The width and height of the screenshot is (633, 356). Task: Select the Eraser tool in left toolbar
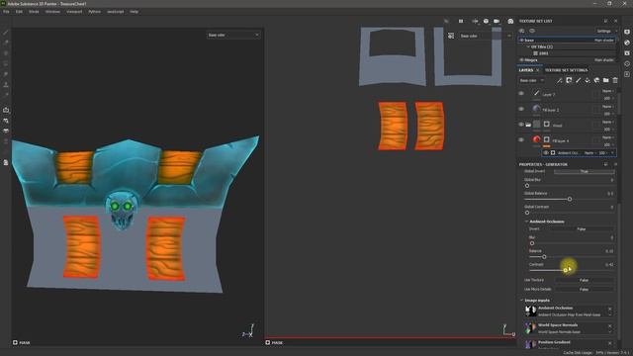coord(6,43)
